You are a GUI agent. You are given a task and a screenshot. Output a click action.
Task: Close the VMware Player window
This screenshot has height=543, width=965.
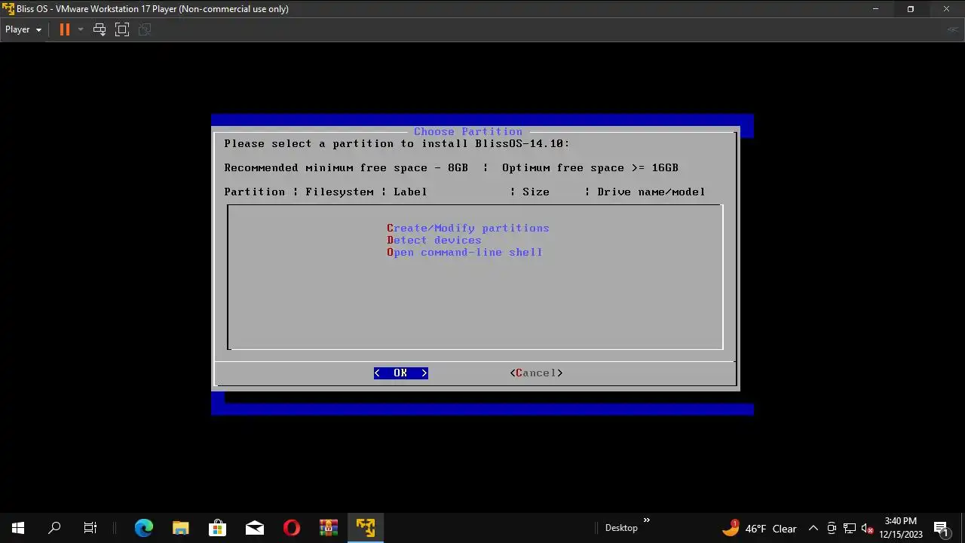click(x=947, y=9)
